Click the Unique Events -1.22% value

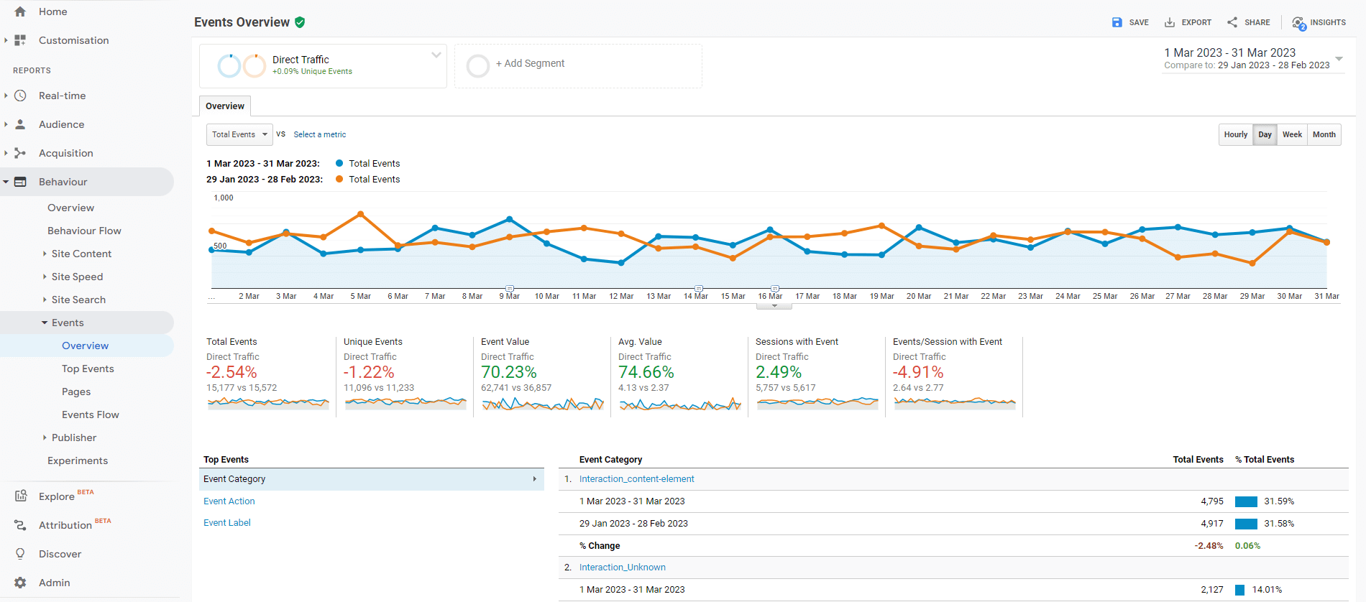click(x=369, y=372)
